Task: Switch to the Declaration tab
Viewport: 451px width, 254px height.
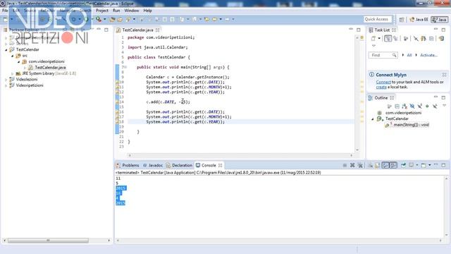Action: 179,165
